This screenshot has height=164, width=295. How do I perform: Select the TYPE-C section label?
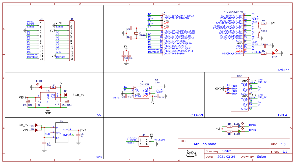coord(283,115)
